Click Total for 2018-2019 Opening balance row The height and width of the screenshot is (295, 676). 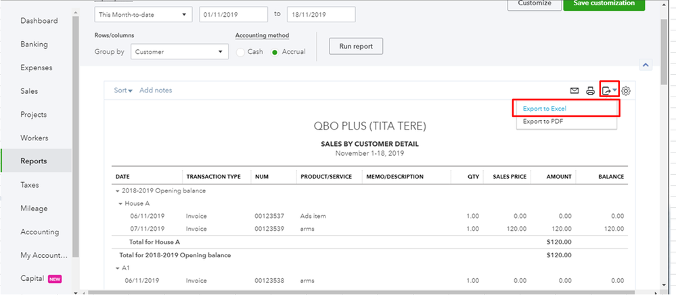tap(369, 255)
